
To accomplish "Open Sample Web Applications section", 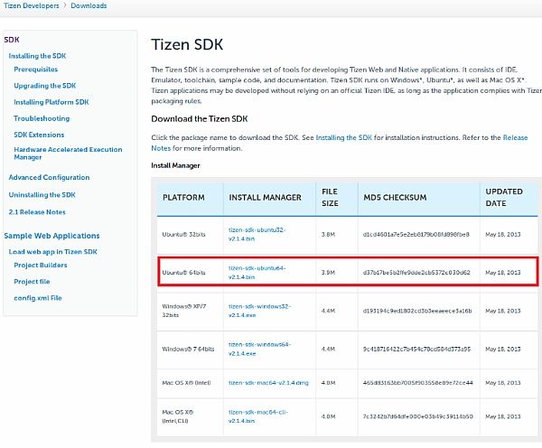I will coord(51,236).
